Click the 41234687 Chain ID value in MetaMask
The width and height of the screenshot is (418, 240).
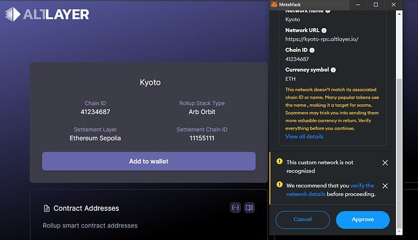click(x=297, y=59)
